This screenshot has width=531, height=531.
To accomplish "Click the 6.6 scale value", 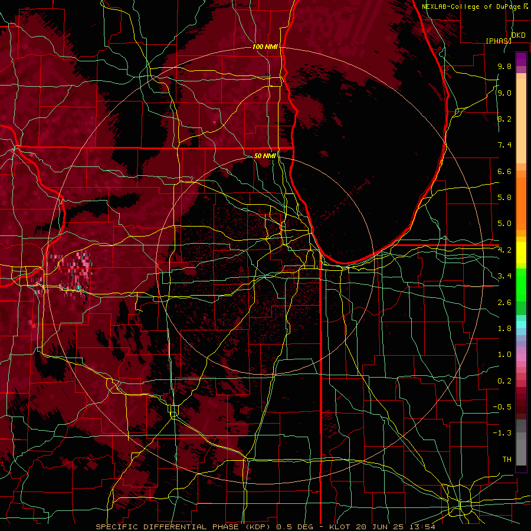I will (504, 171).
